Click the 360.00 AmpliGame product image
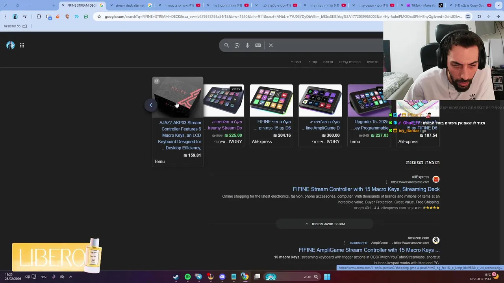Image resolution: width=504 pixels, height=283 pixels. (320, 101)
